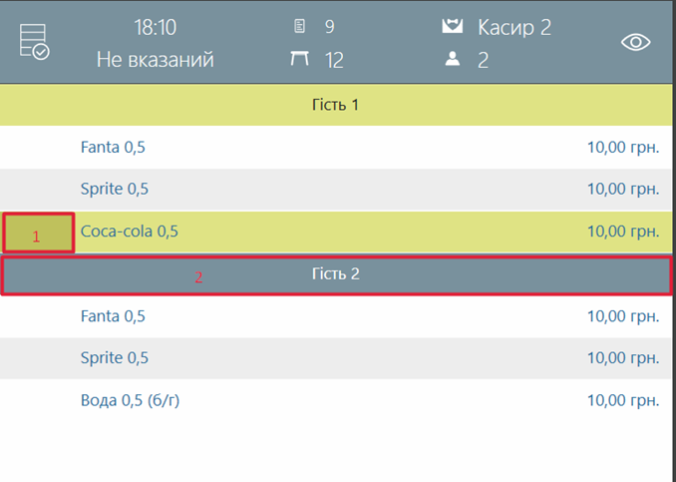The image size is (676, 482).
Task: Click the receipt number icon
Action: pyautogui.click(x=299, y=26)
